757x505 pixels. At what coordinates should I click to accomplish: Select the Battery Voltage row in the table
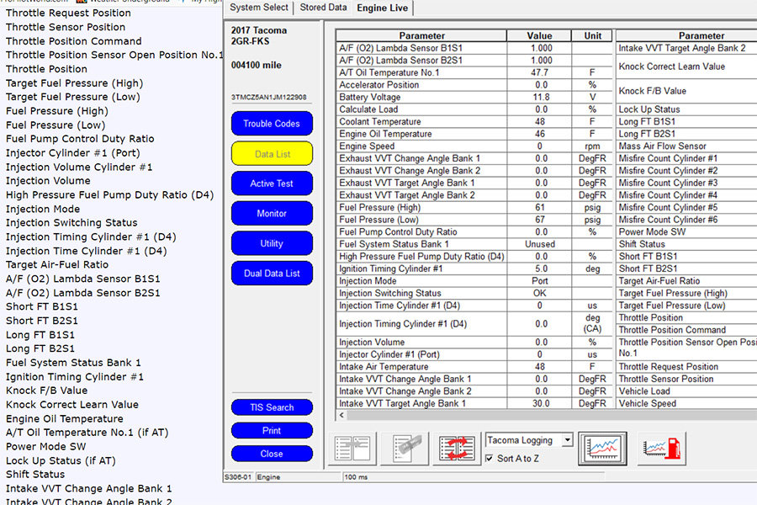coord(474,97)
